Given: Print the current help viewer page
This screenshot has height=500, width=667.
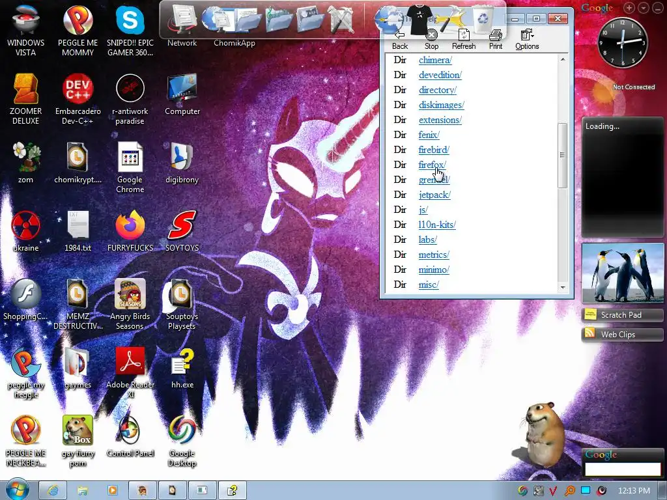Looking at the screenshot, I should point(496,40).
